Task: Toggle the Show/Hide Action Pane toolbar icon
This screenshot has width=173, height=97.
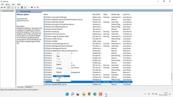Action: tap(25, 7)
